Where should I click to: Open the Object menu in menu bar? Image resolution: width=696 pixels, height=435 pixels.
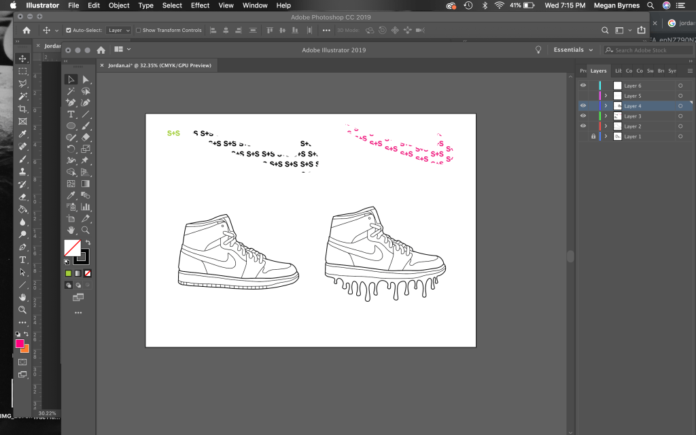(x=119, y=5)
